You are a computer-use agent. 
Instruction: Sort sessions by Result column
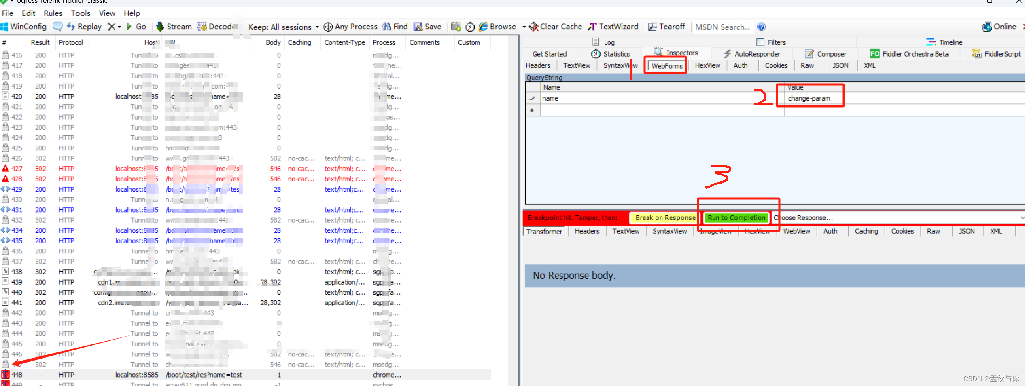click(x=40, y=42)
